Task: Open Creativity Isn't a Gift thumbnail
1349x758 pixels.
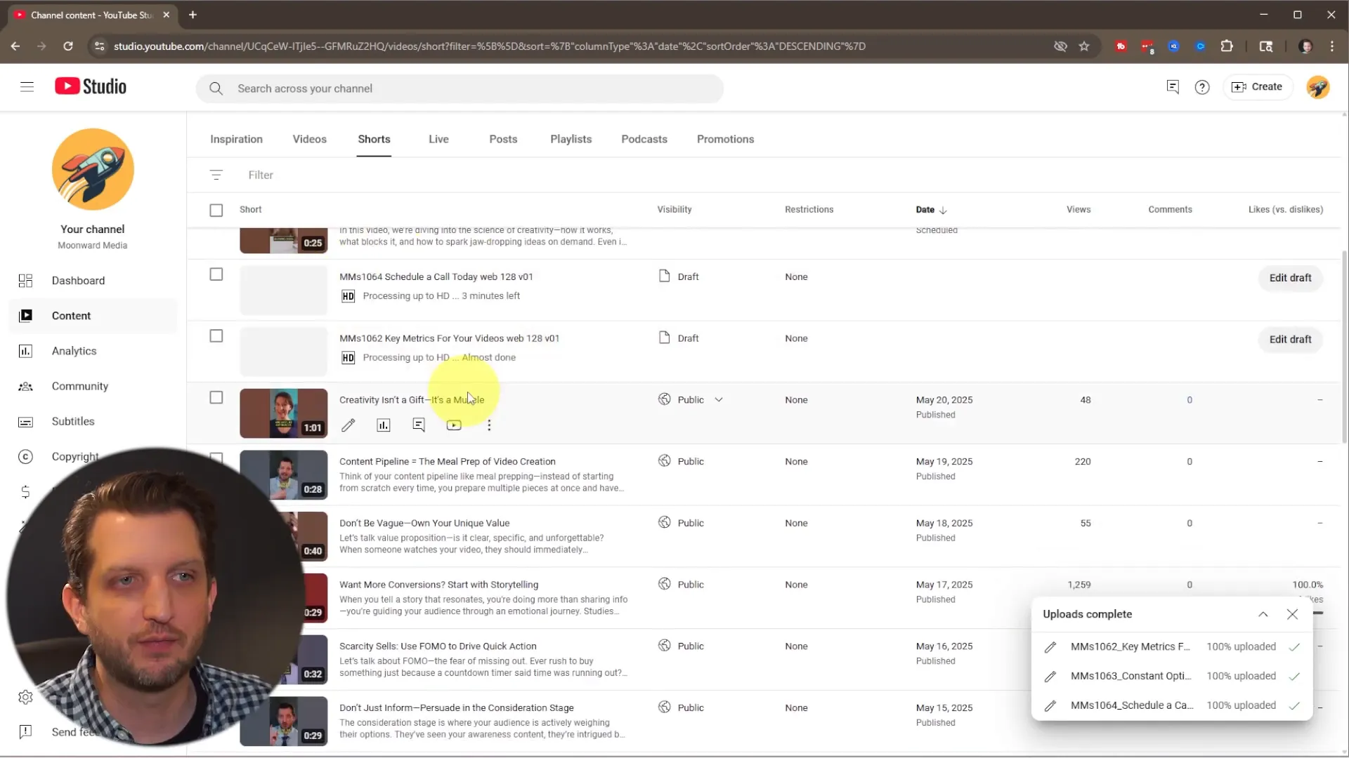Action: point(283,413)
